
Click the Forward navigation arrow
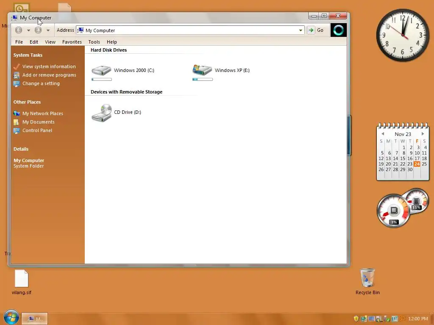[x=38, y=30]
